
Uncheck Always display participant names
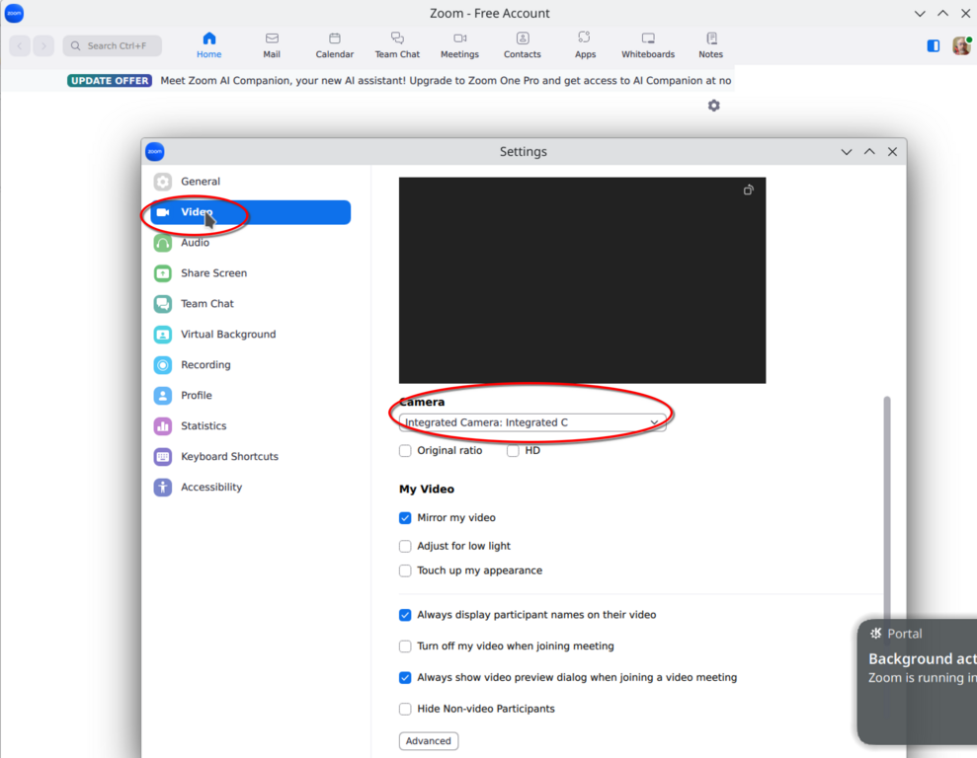(x=405, y=615)
